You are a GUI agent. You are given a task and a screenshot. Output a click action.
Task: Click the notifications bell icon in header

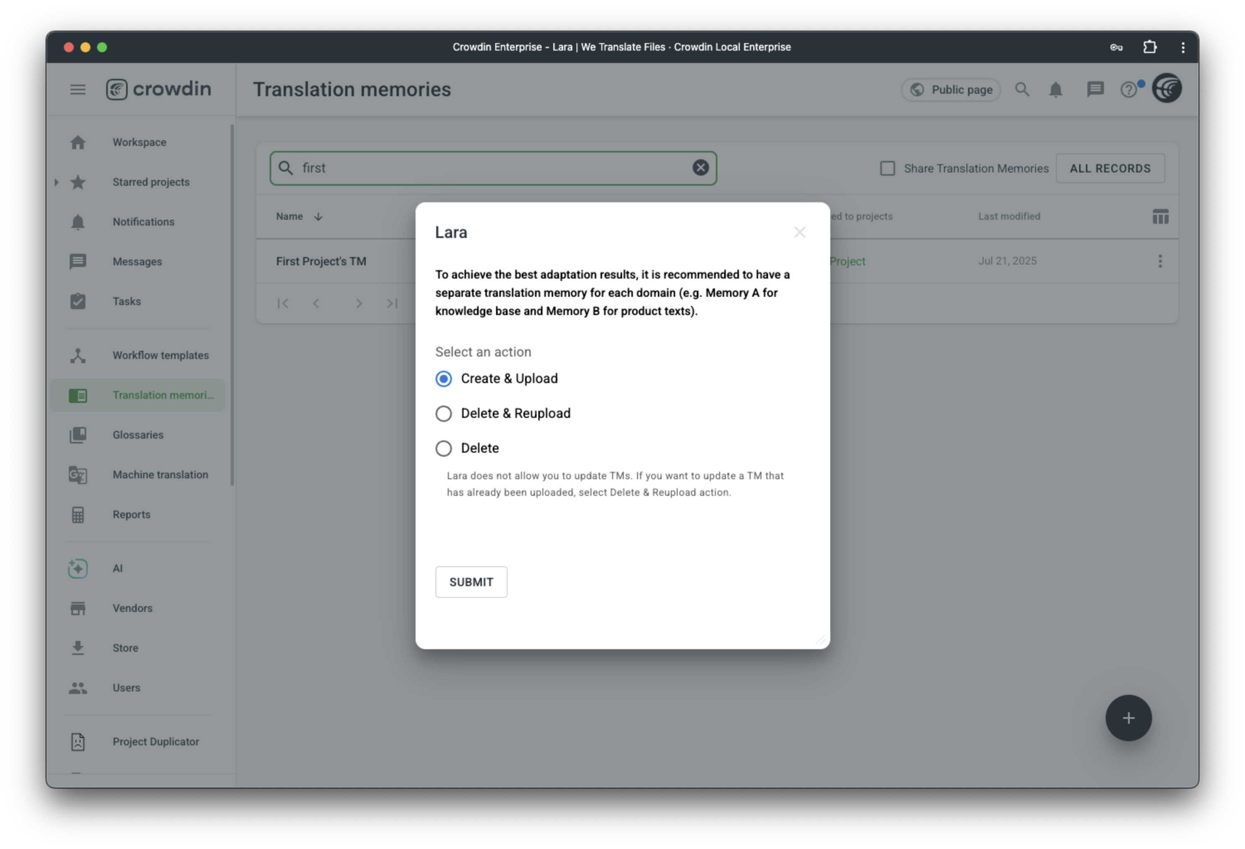click(x=1055, y=90)
